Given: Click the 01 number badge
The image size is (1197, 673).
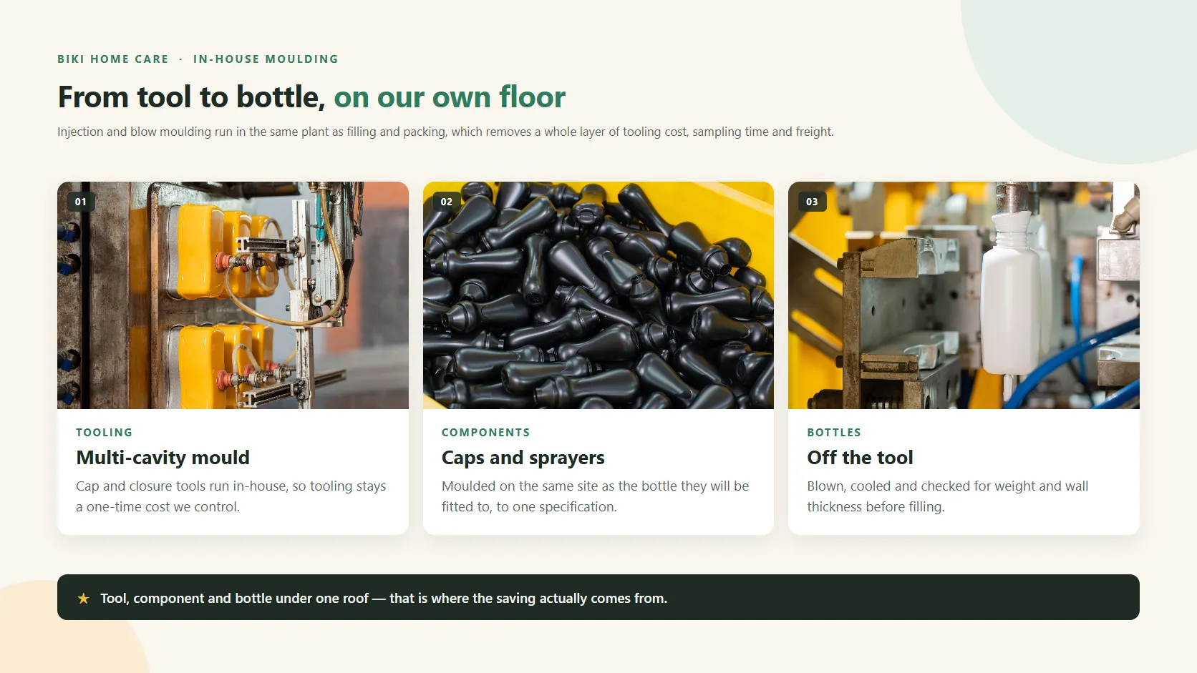Looking at the screenshot, I should [x=81, y=202].
